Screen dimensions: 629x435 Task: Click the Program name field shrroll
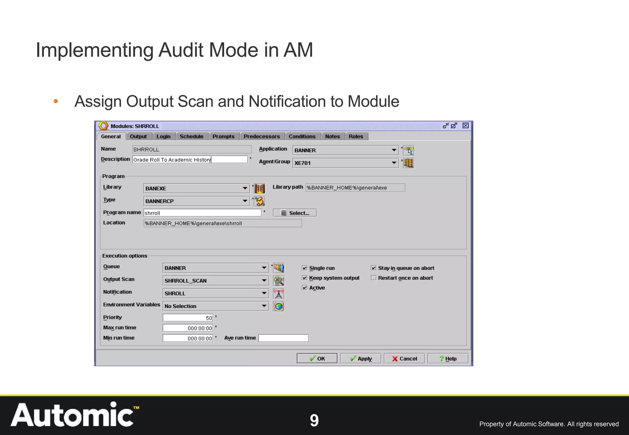(x=203, y=213)
